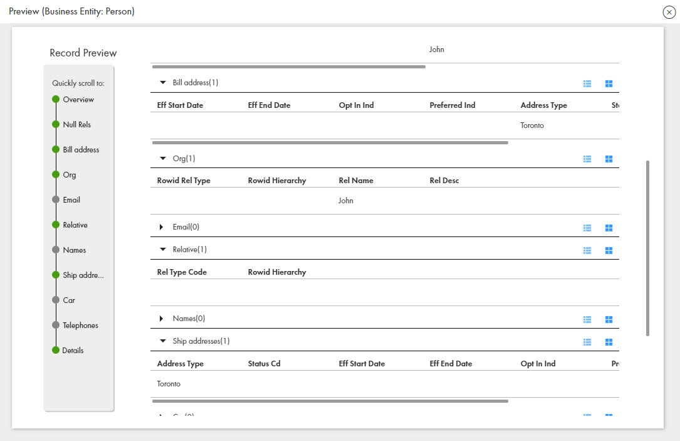Select the Preferred Ind column header
Screen dimensions: 680x441
pos(452,105)
